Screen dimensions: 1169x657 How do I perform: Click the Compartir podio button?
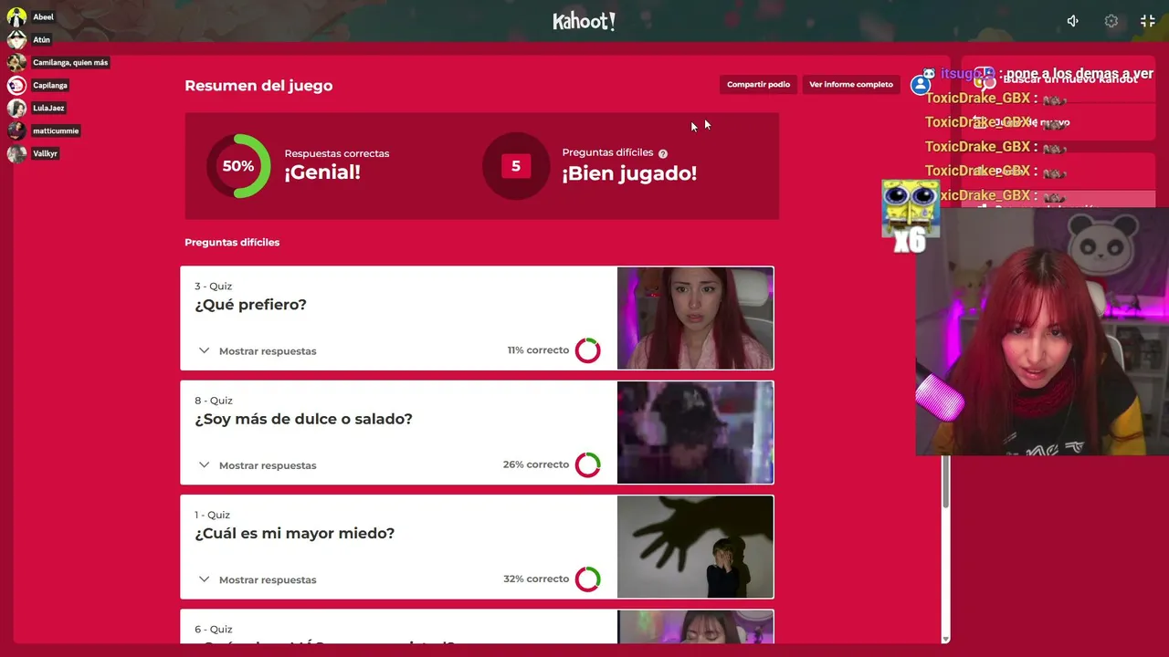click(758, 85)
